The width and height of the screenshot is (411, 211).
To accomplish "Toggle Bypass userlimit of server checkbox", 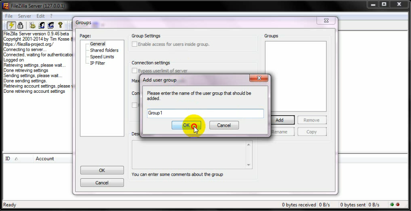I will tap(135, 71).
